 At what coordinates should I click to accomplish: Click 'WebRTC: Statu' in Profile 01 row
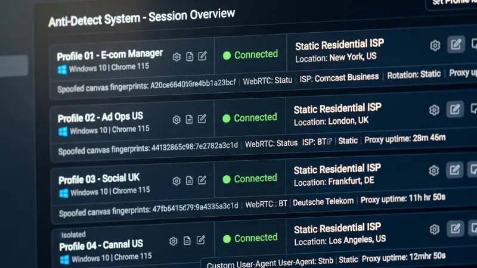click(267, 80)
